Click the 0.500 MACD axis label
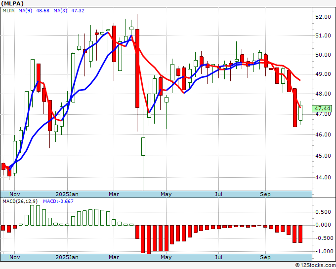Screen dimensions: 336x269 click(x=323, y=212)
